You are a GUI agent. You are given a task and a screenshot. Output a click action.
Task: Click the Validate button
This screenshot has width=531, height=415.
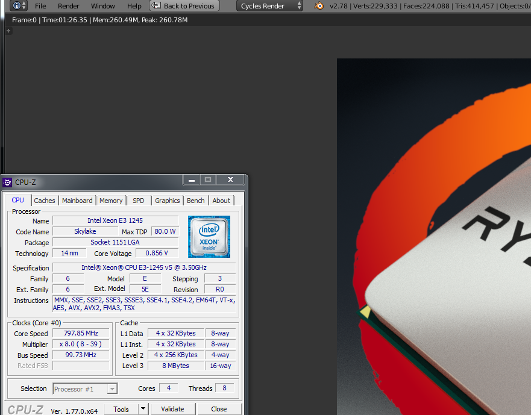(x=173, y=409)
